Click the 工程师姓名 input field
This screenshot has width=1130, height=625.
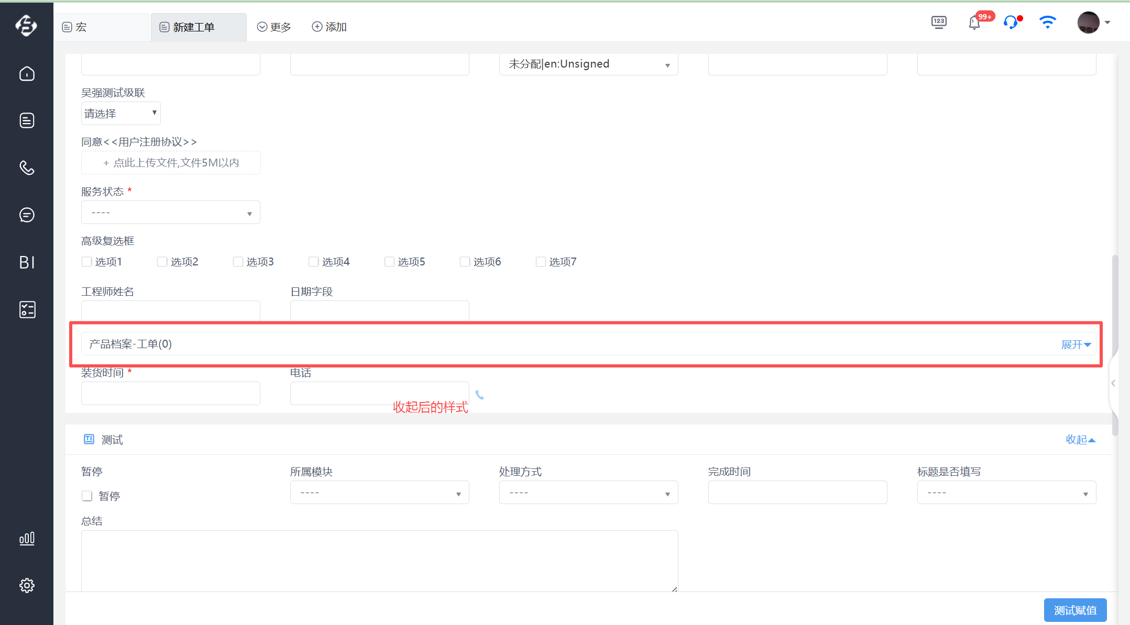(x=171, y=311)
